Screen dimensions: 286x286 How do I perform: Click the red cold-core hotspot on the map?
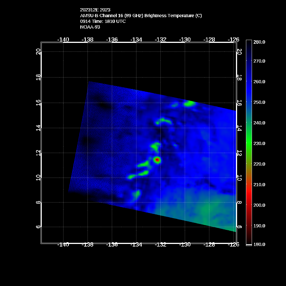point(157,160)
